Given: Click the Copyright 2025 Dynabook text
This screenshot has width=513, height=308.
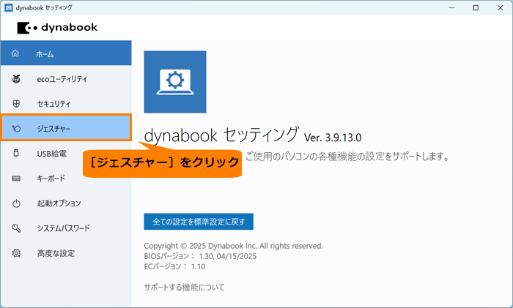Looking at the screenshot, I should coord(233,246).
